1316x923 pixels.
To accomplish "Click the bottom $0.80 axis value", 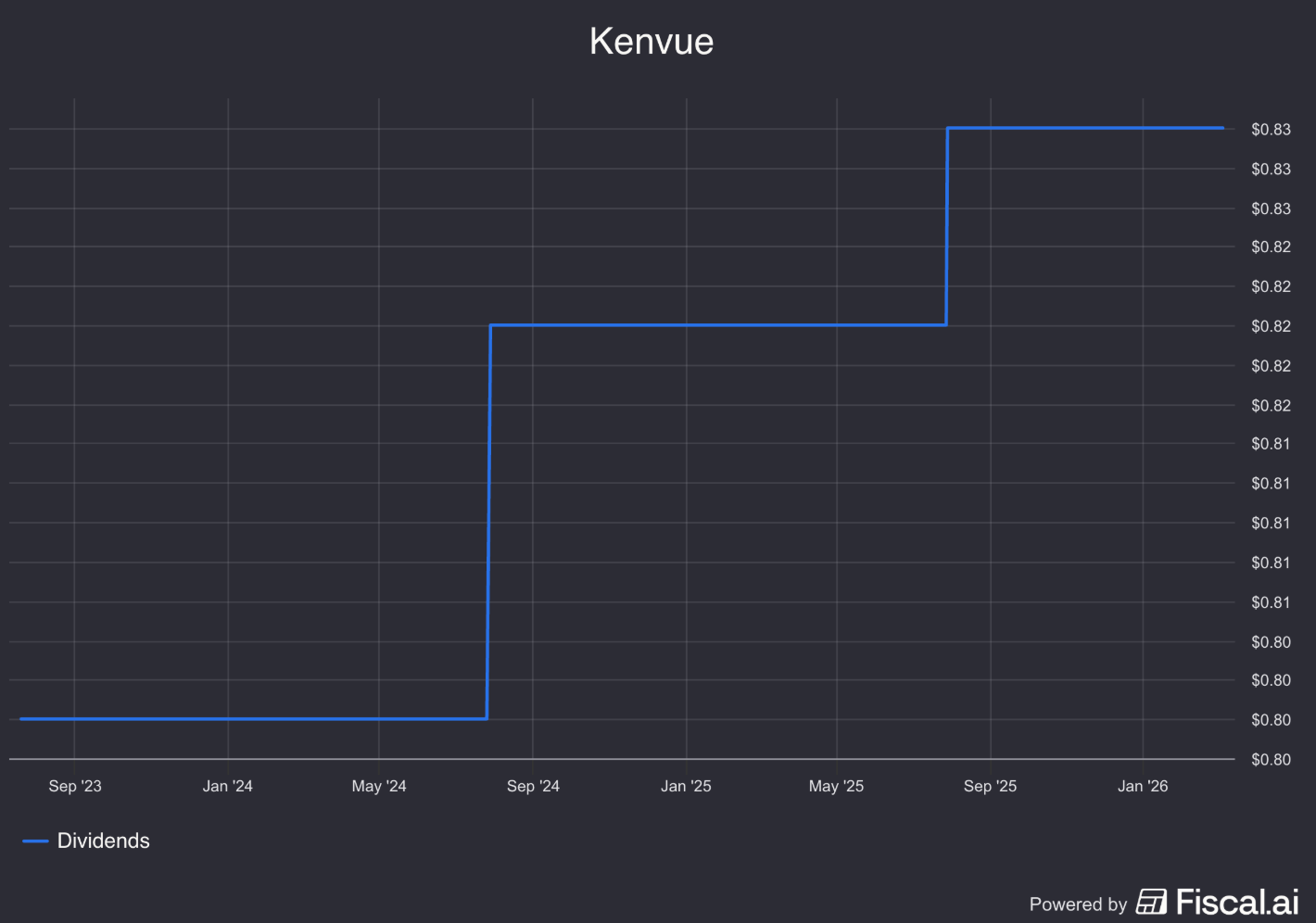I will pos(1271,760).
